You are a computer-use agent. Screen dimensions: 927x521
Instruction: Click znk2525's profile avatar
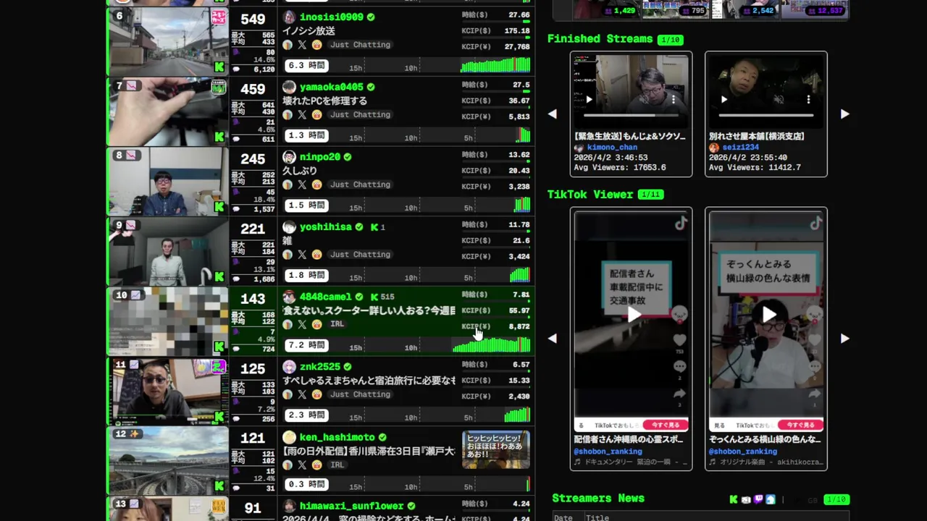(x=289, y=367)
